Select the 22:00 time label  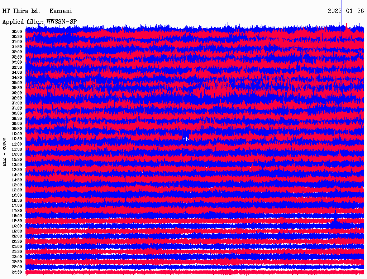coord(17,257)
